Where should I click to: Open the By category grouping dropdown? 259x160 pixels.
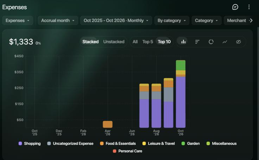click(172, 20)
